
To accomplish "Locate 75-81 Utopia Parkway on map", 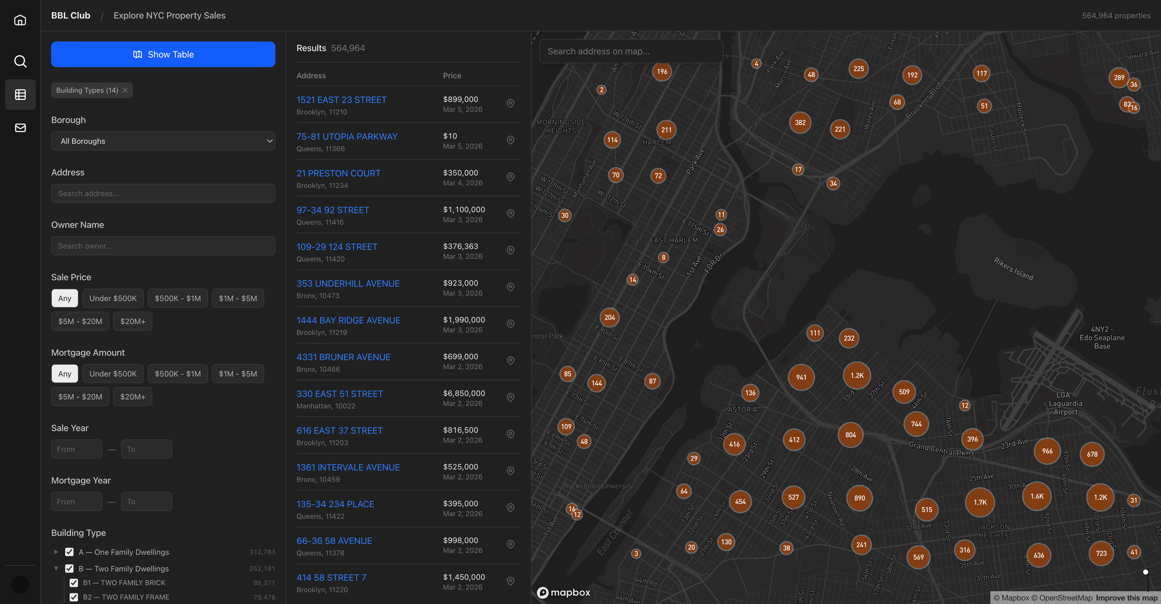I will [x=510, y=140].
